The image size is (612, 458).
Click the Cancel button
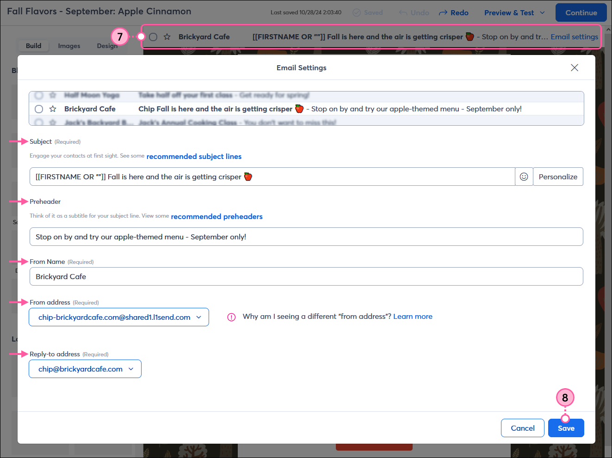(523, 428)
